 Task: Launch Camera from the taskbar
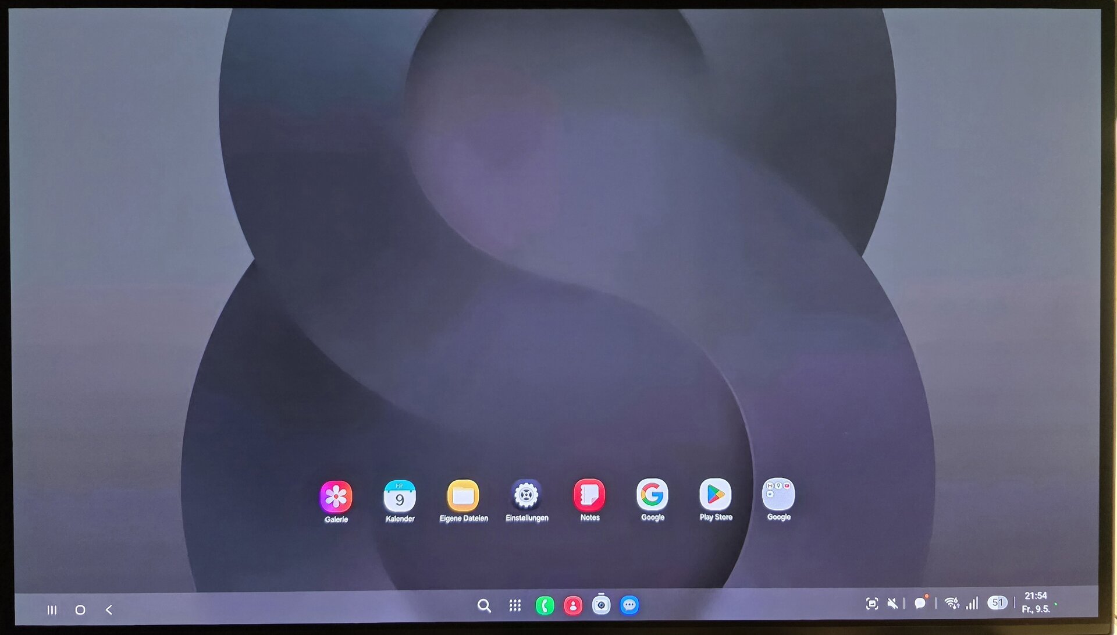pos(601,605)
